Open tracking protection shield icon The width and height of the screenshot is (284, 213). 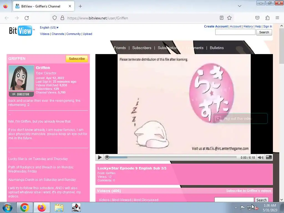point(55,18)
